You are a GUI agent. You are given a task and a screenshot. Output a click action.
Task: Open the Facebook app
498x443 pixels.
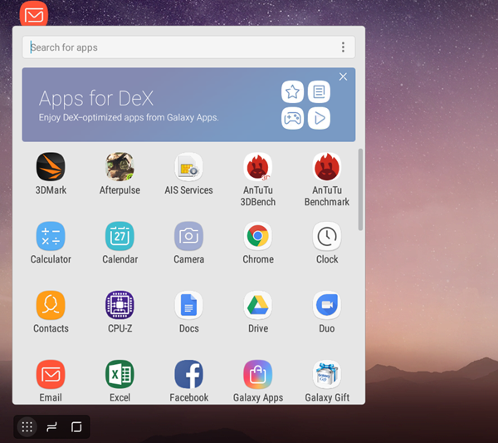188,374
